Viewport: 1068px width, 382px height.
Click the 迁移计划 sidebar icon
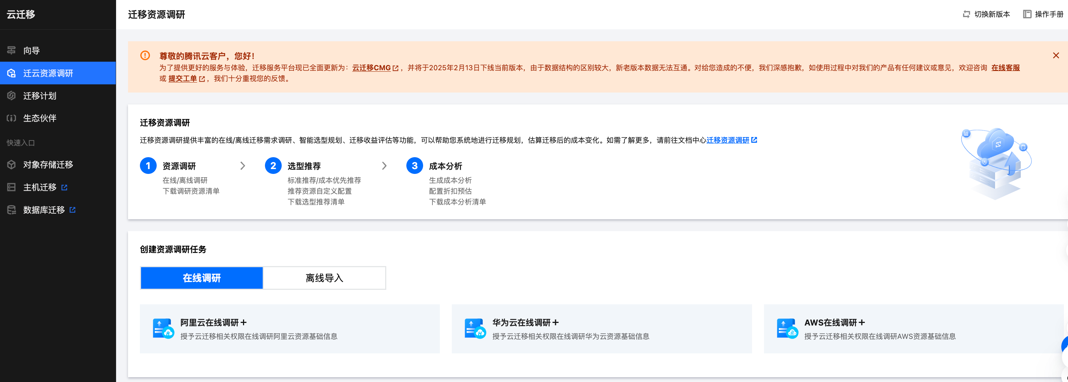point(12,95)
